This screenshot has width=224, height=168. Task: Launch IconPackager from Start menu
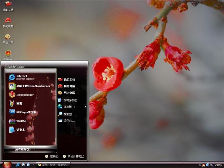pos(21,95)
